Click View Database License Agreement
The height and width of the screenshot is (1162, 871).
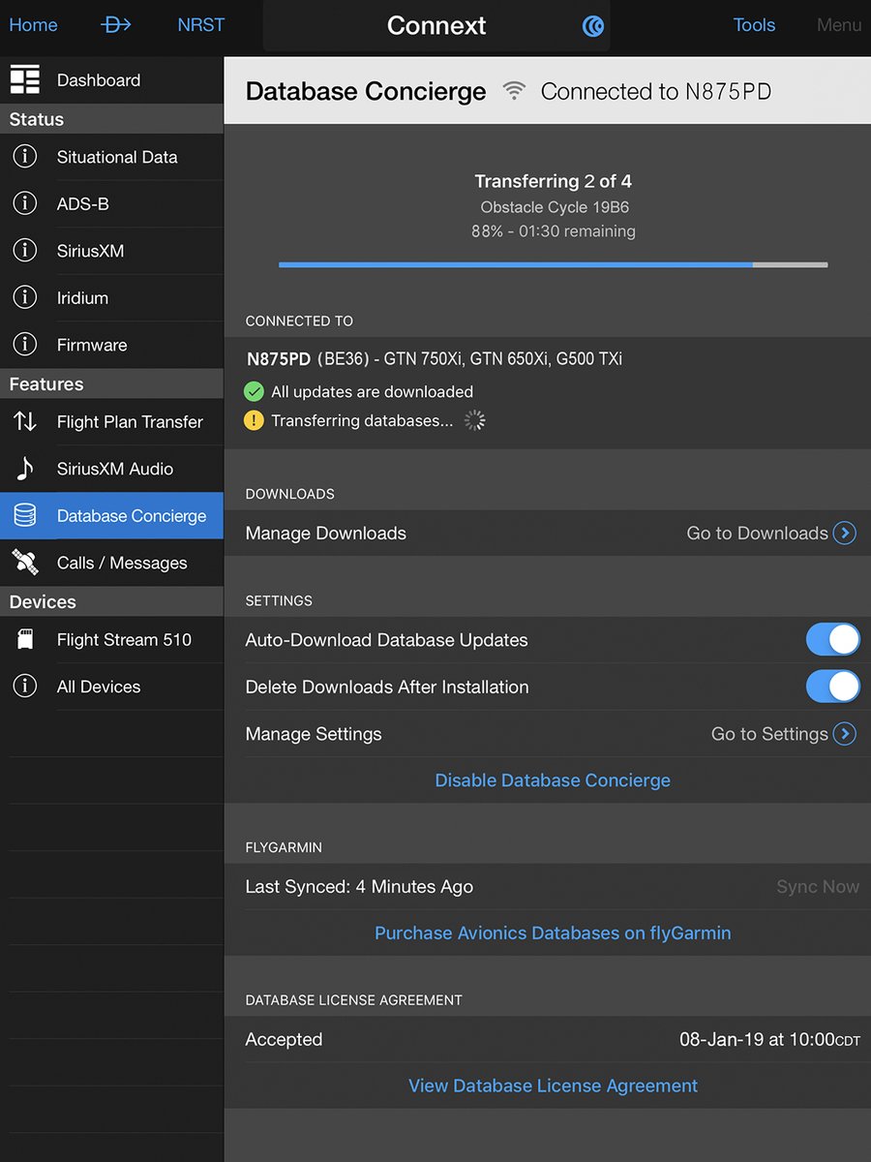pyautogui.click(x=553, y=1086)
